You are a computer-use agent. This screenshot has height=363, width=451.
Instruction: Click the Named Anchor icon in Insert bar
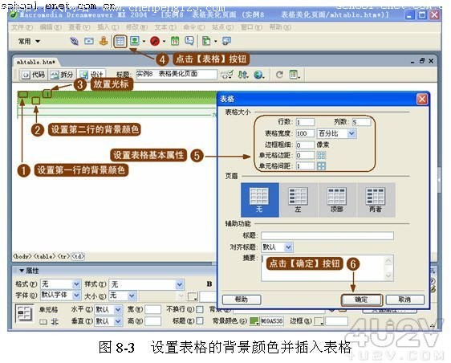[104, 41]
